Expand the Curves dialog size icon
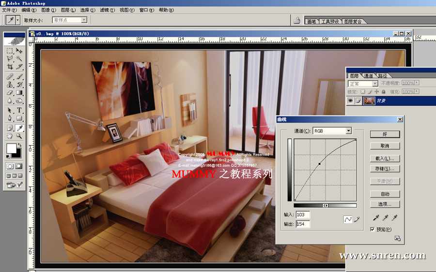 click(x=397, y=239)
